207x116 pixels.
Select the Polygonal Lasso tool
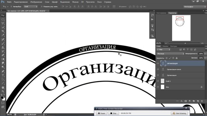coord(3,24)
